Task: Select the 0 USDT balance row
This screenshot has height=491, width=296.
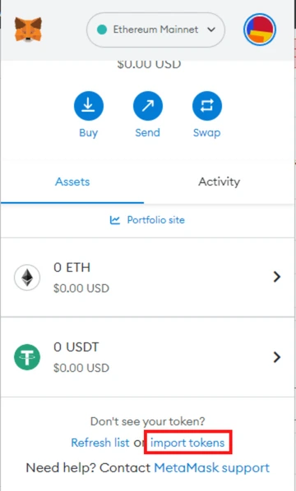Action: click(x=148, y=357)
